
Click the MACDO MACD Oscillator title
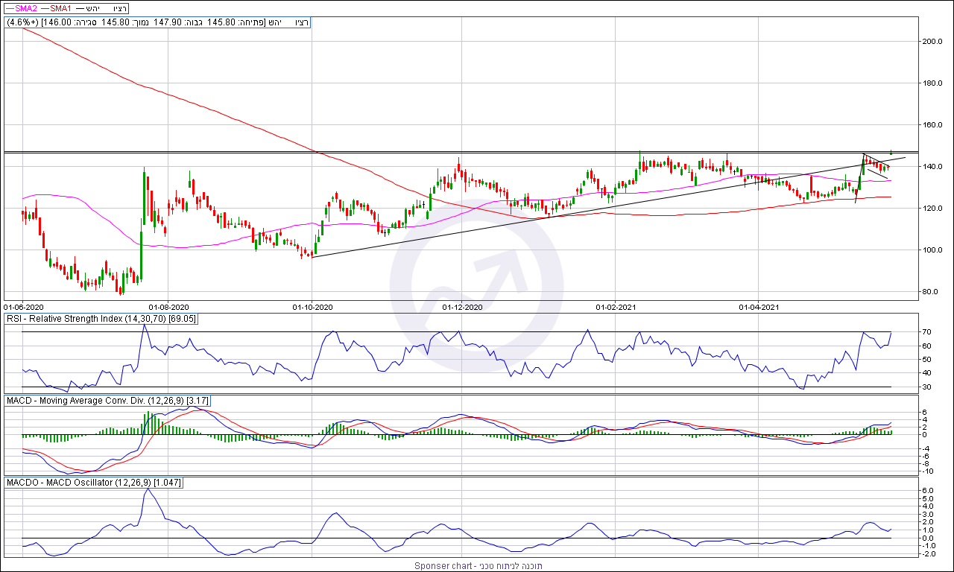93,483
